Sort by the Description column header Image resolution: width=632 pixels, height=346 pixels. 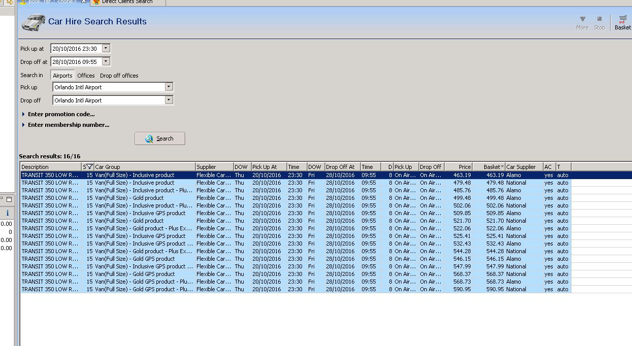51,166
